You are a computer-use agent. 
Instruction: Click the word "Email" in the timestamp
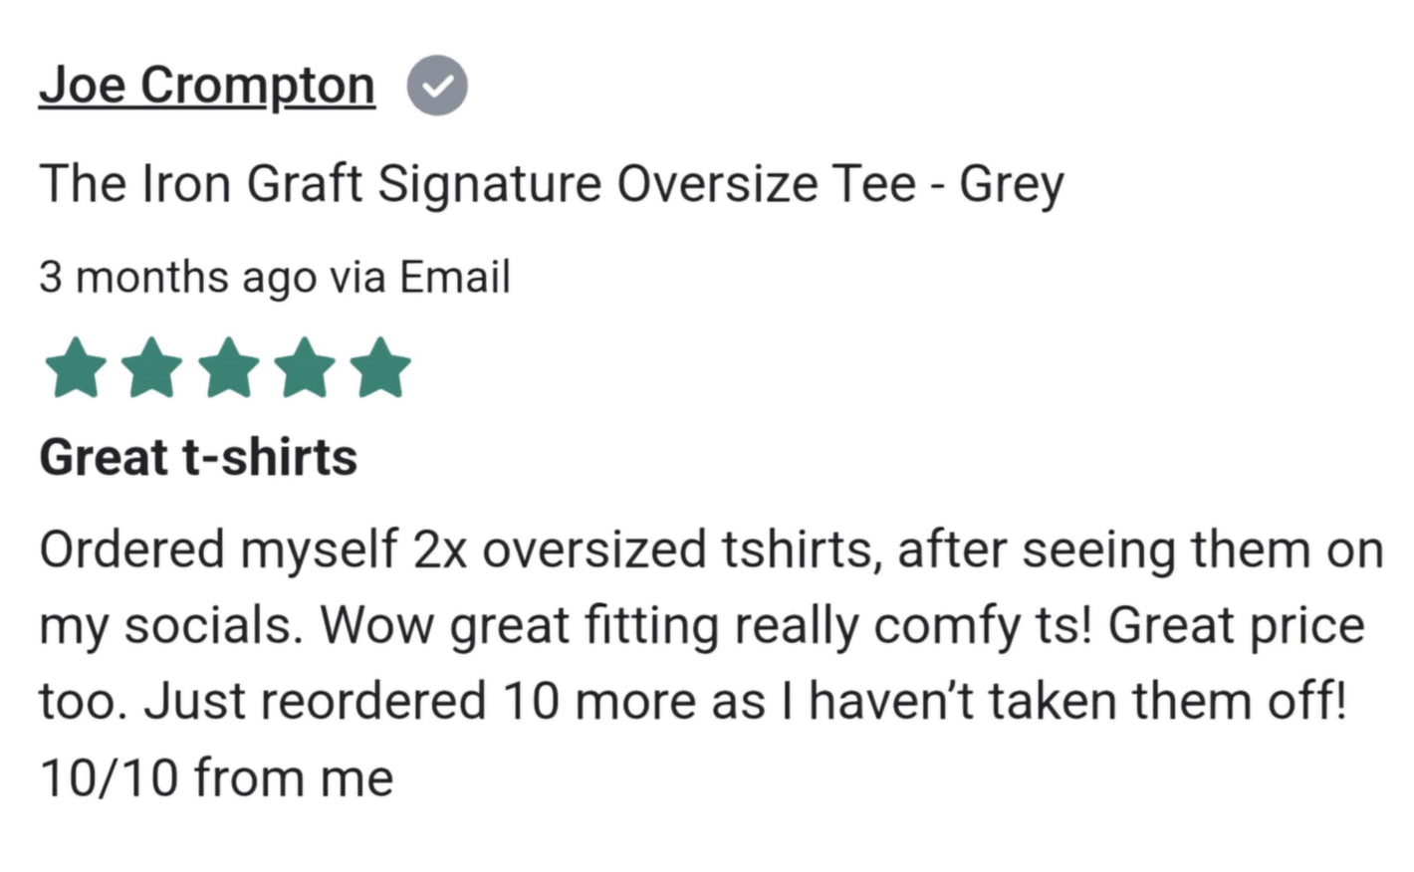click(x=455, y=276)
